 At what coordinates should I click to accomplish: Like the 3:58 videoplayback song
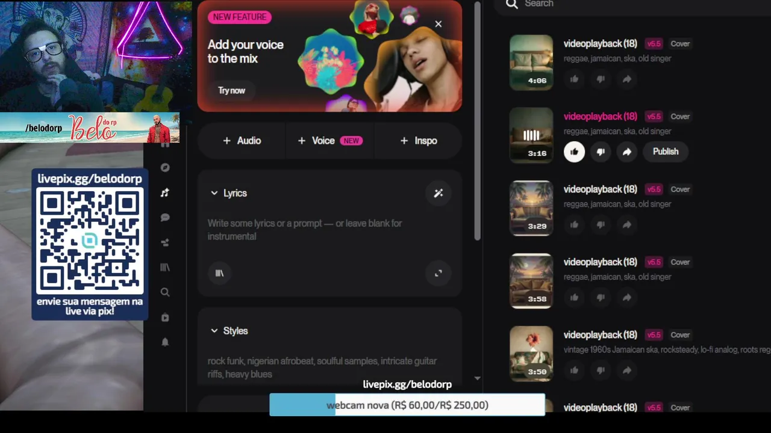point(574,297)
